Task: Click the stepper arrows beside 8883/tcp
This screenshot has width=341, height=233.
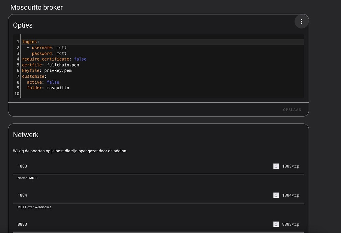Action: click(x=276, y=224)
